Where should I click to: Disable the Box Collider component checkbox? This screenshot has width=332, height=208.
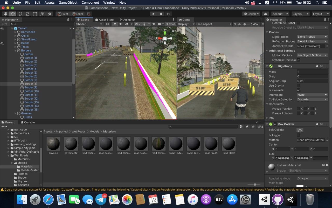[275, 124]
